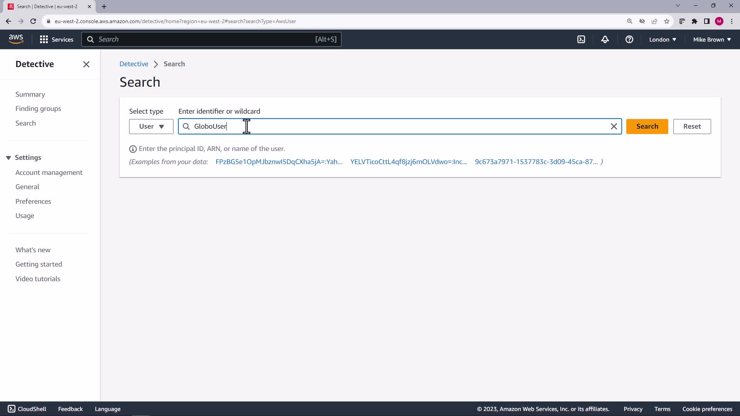Expand the London region selector
The image size is (740, 416).
pos(663,39)
